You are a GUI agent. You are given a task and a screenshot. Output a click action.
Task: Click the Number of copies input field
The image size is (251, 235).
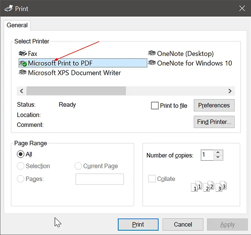pos(207,155)
